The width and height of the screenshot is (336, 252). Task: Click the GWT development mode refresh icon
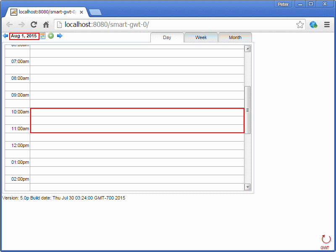(x=325, y=240)
